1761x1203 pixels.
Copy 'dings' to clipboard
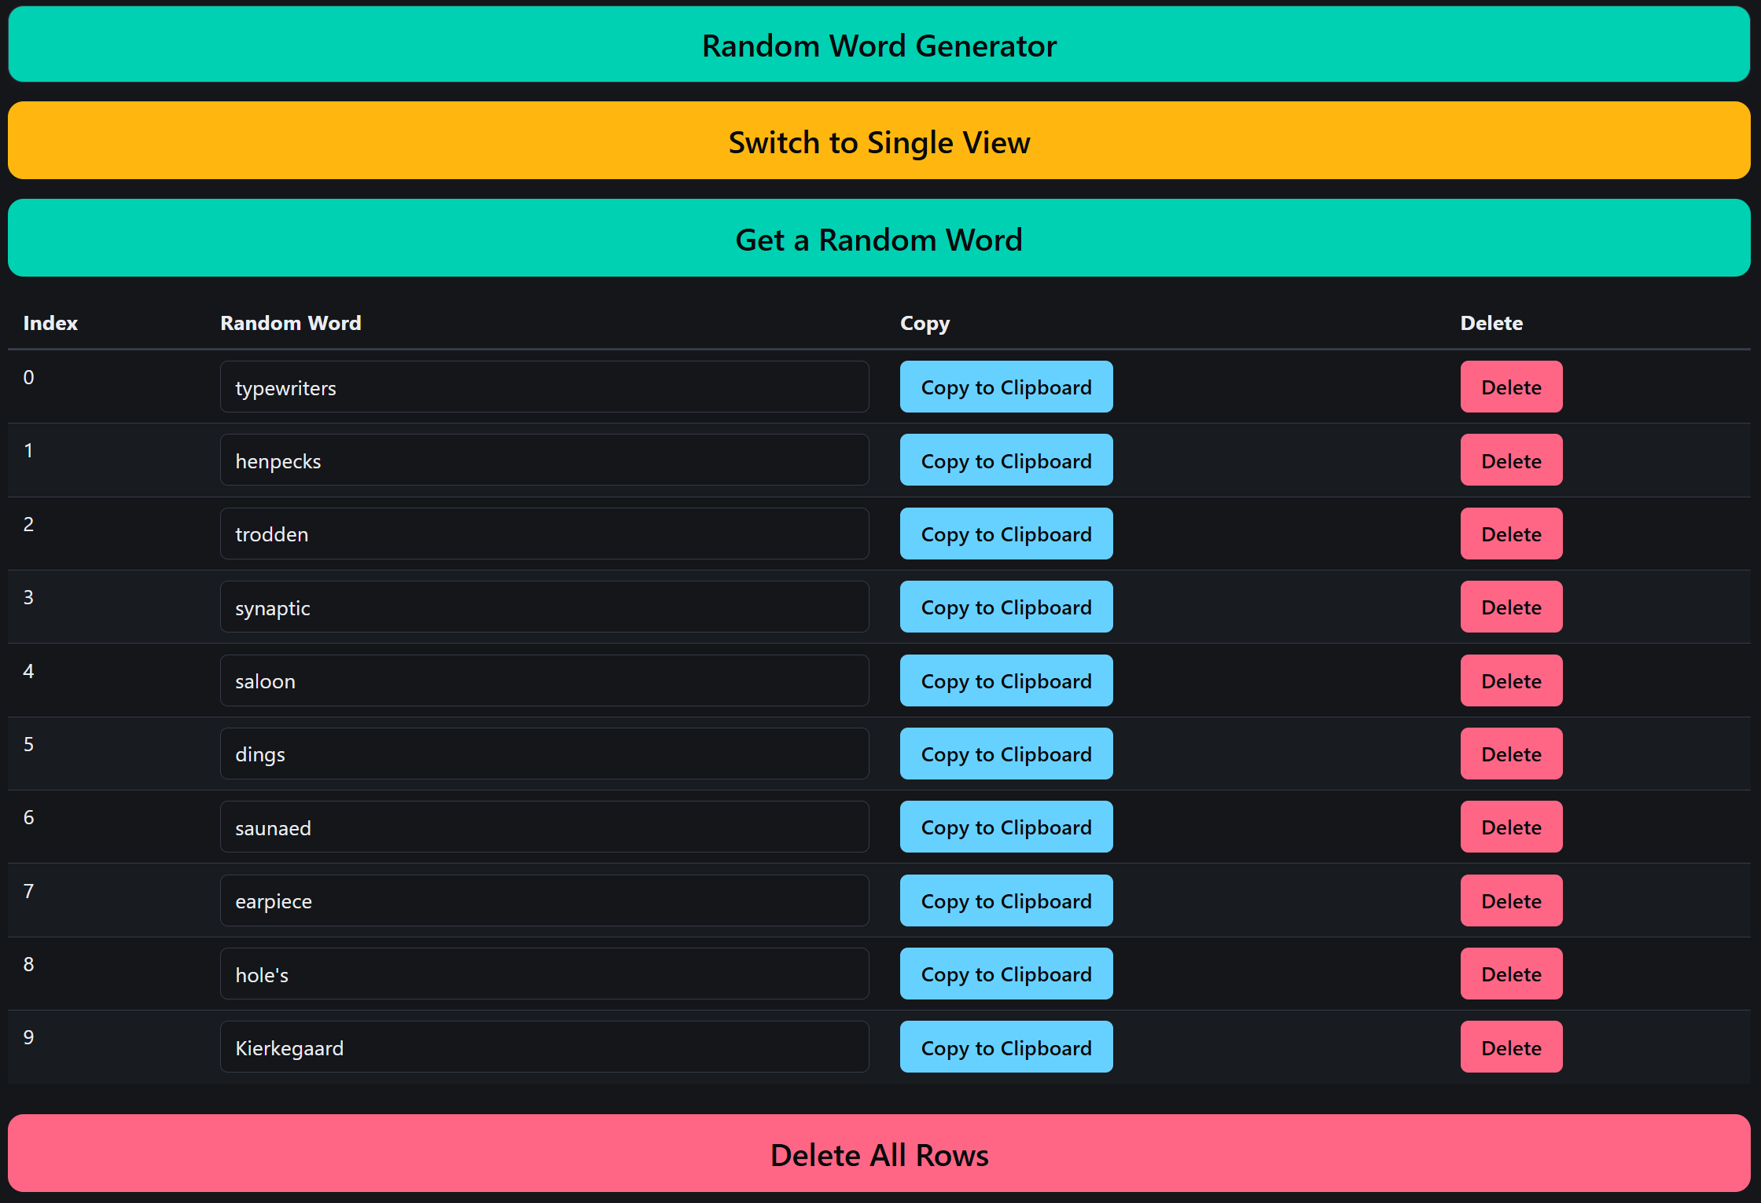1005,754
